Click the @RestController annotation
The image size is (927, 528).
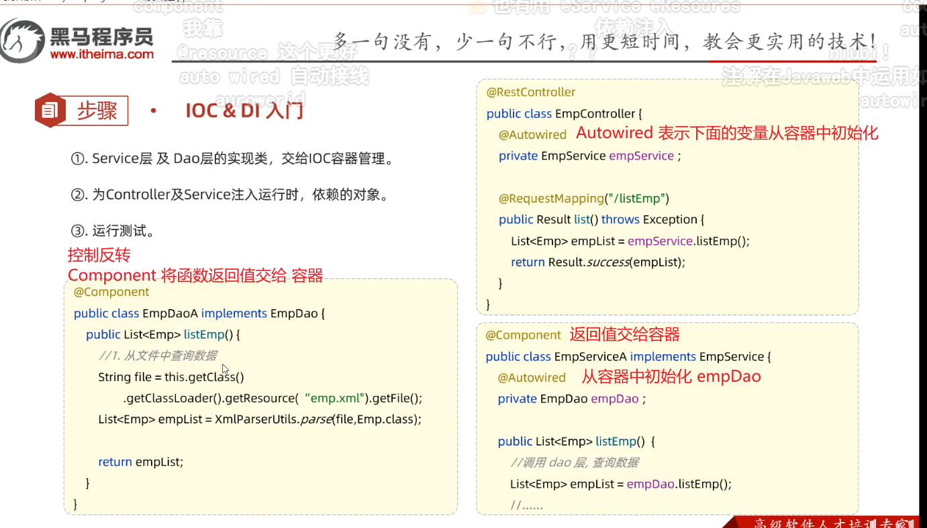click(x=531, y=92)
